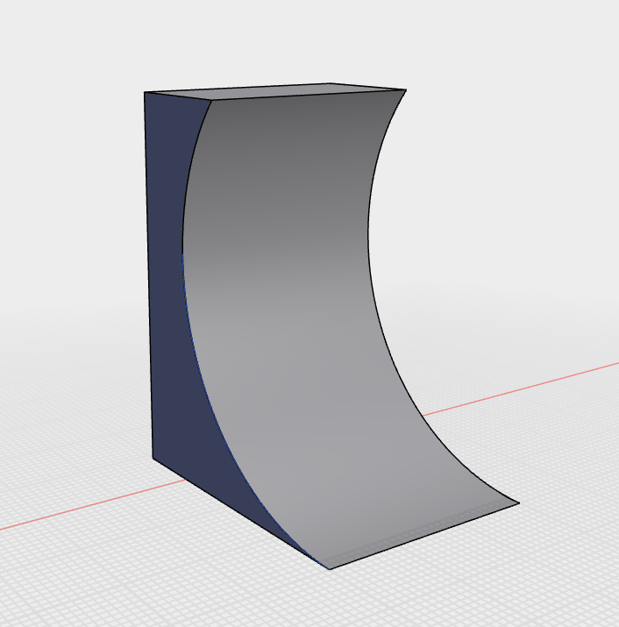Select the flat top face of solid
This screenshot has height=627, width=619.
pos(276,91)
